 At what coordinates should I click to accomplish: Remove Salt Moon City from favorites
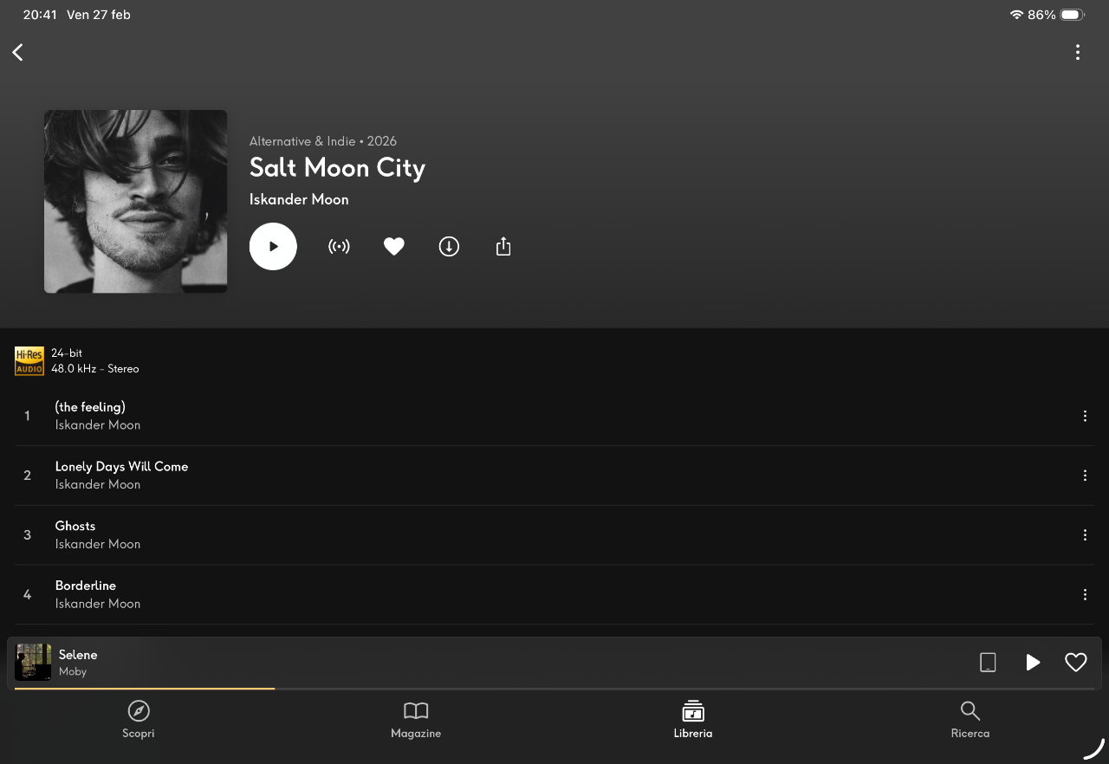[x=394, y=247]
